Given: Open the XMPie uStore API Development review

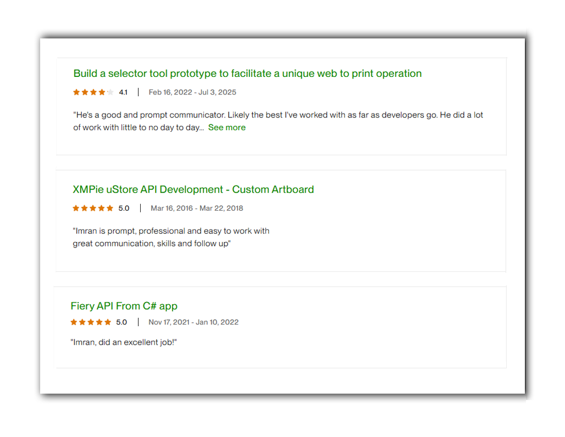Looking at the screenshot, I should pos(192,189).
